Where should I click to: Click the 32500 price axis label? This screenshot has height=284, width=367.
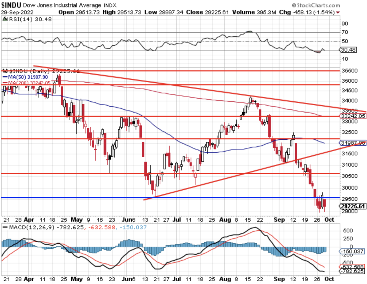pyautogui.click(x=349, y=132)
